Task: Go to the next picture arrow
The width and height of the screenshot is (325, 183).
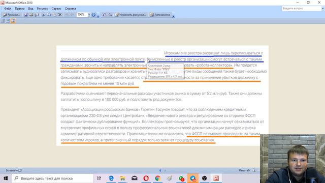Action: (x=165, y=170)
